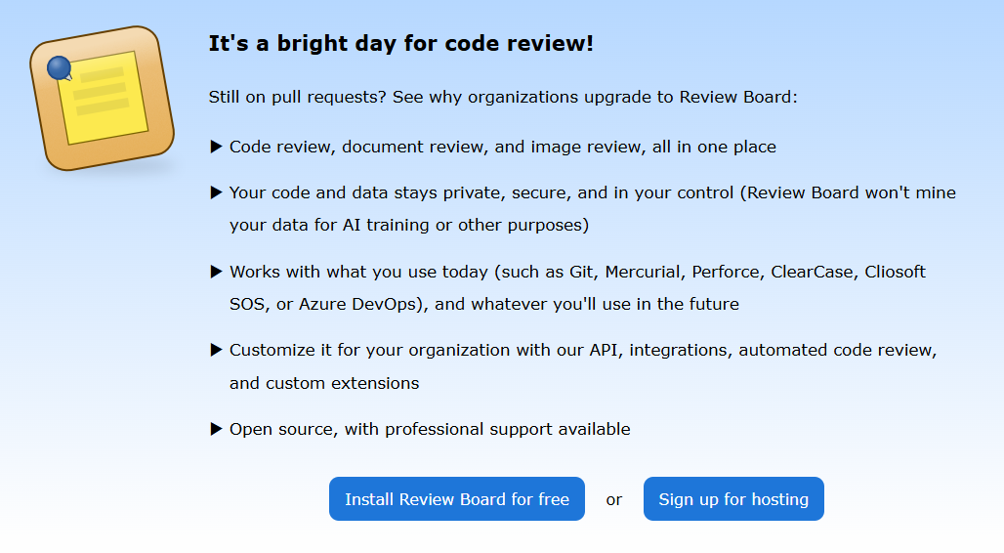Click "Install Review Board for free" button
Screen dimensions: 1004x553
pyautogui.click(x=456, y=498)
